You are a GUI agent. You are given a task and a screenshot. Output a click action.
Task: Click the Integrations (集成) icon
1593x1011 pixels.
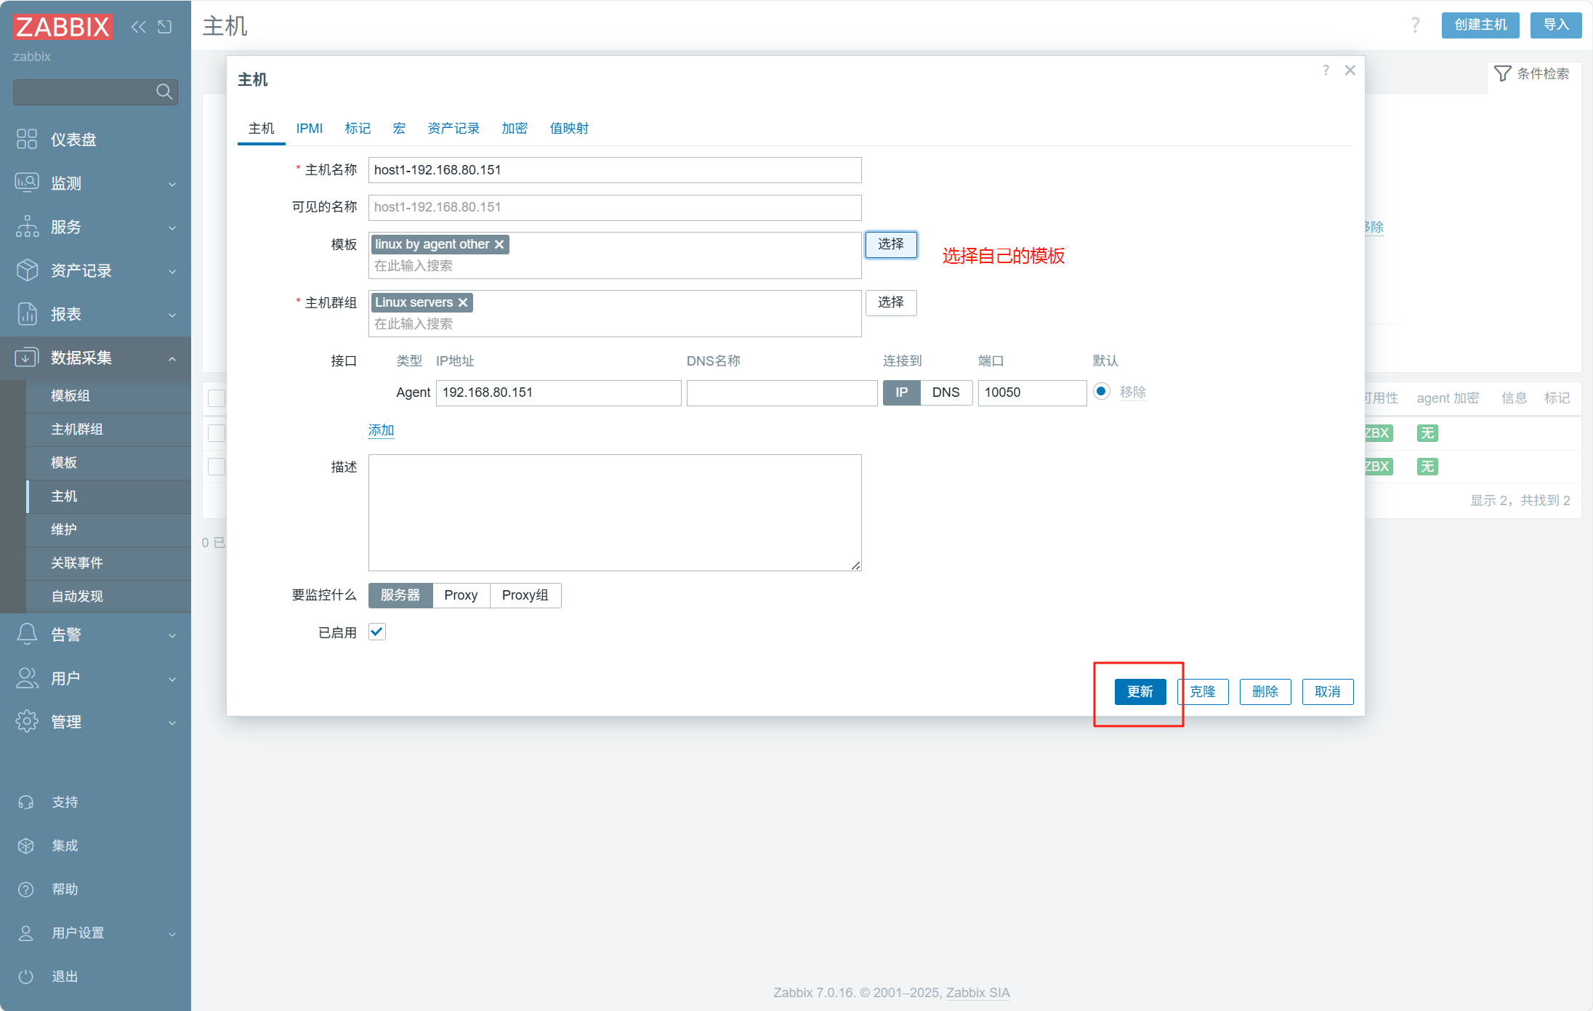(x=26, y=845)
